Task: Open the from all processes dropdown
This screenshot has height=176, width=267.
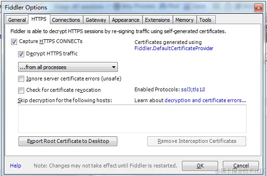Action: [68, 67]
